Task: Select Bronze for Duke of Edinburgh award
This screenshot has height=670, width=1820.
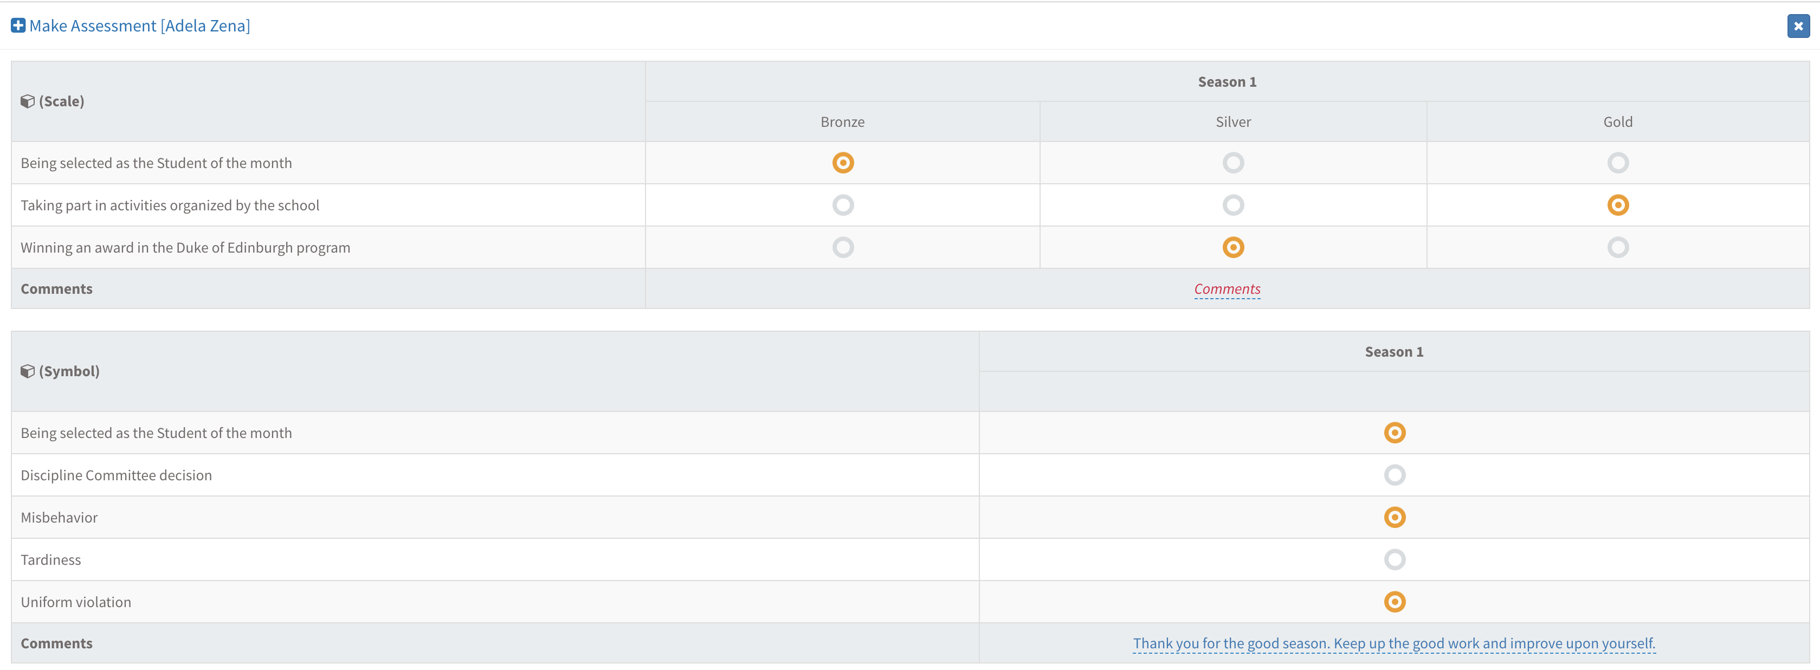Action: [x=842, y=248]
